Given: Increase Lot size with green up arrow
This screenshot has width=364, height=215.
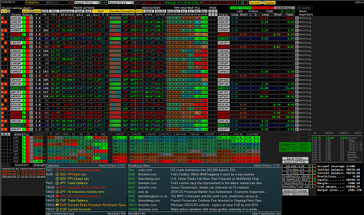Looking at the screenshot, I should (310, 166).
